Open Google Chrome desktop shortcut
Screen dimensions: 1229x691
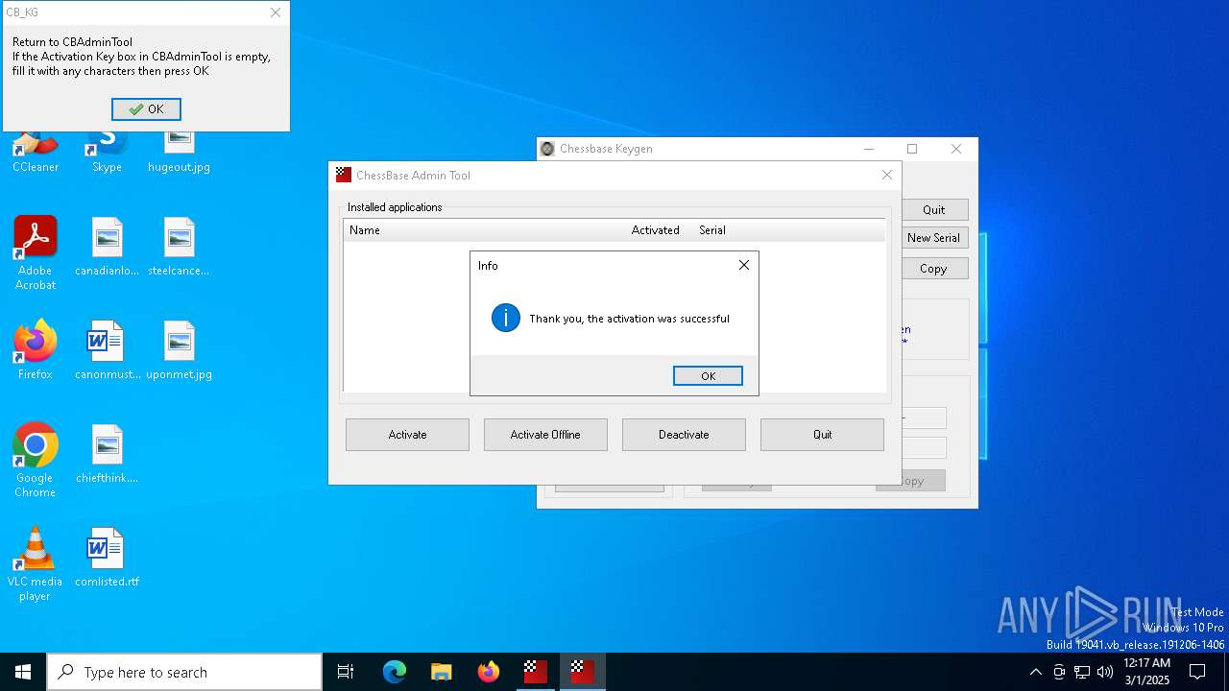[x=36, y=461]
